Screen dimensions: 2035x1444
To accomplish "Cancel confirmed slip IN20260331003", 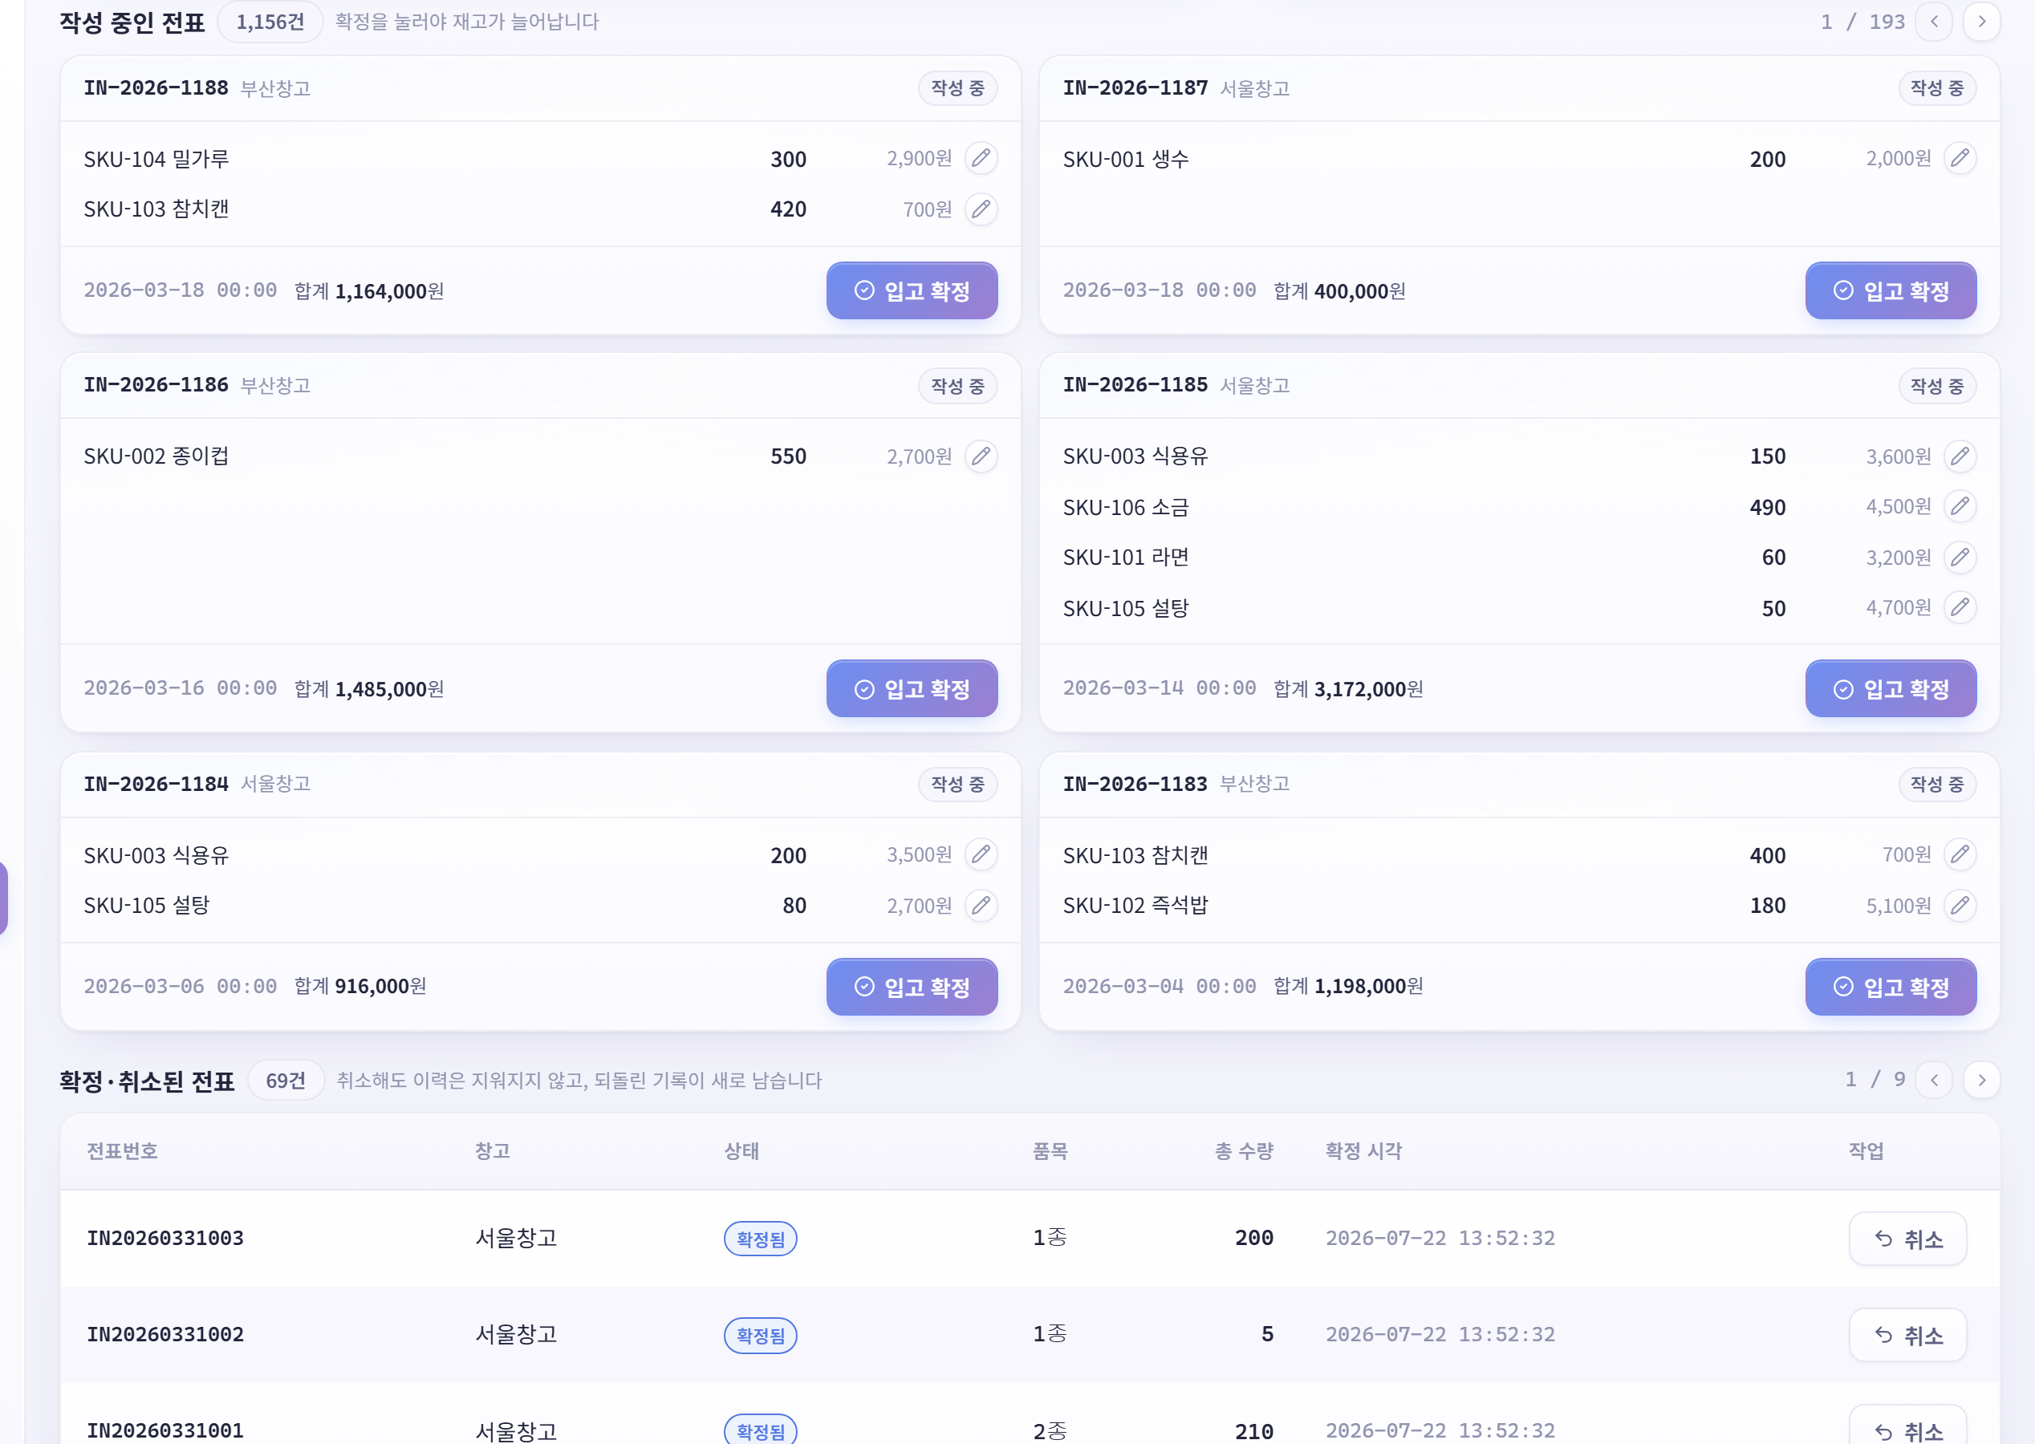I will pos(1908,1239).
